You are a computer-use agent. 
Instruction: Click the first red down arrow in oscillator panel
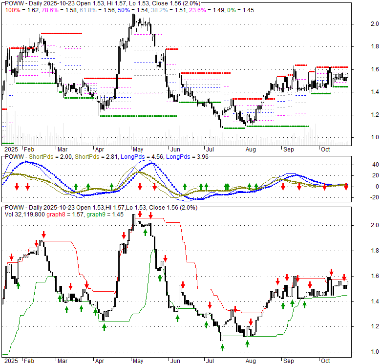[x=17, y=187]
